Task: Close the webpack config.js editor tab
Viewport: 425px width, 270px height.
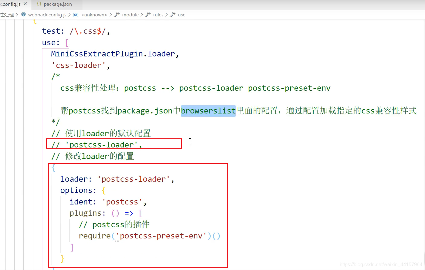Action: click(x=25, y=4)
